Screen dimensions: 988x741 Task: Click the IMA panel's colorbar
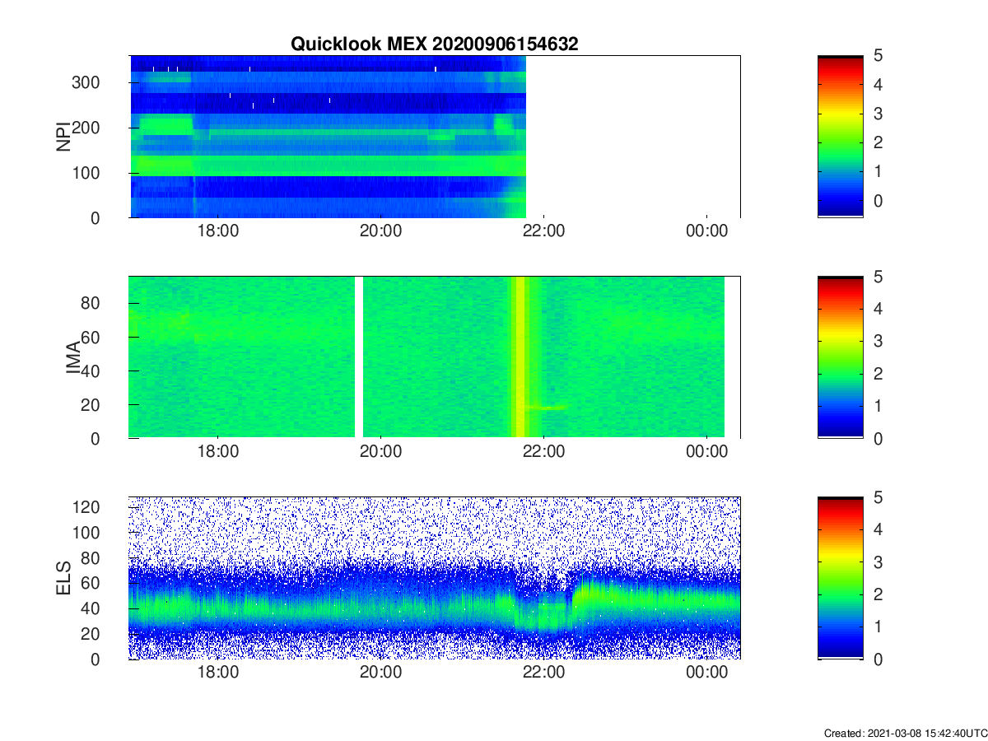(840, 357)
